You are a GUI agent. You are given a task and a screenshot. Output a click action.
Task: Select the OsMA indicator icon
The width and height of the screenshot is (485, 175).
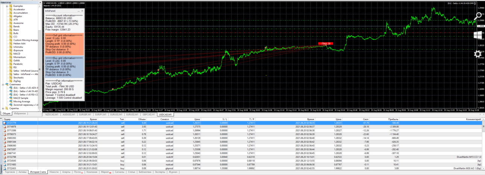11,60
